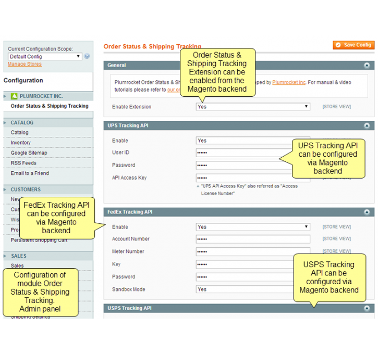Collapse the General section with arrow icon
Viewport: 378px width, 354px height.
[367, 65]
